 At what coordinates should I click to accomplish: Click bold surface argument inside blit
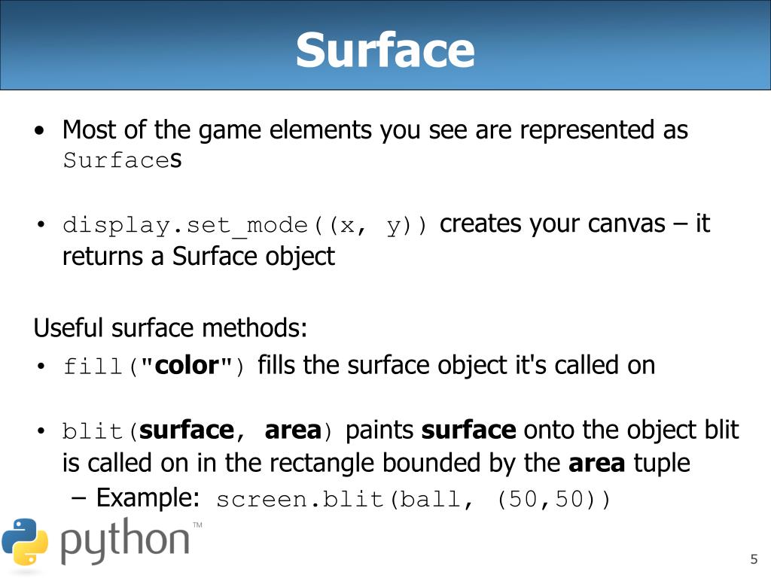click(x=187, y=430)
